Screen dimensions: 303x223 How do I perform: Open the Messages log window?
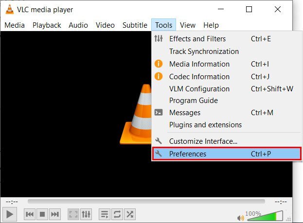[227, 113]
